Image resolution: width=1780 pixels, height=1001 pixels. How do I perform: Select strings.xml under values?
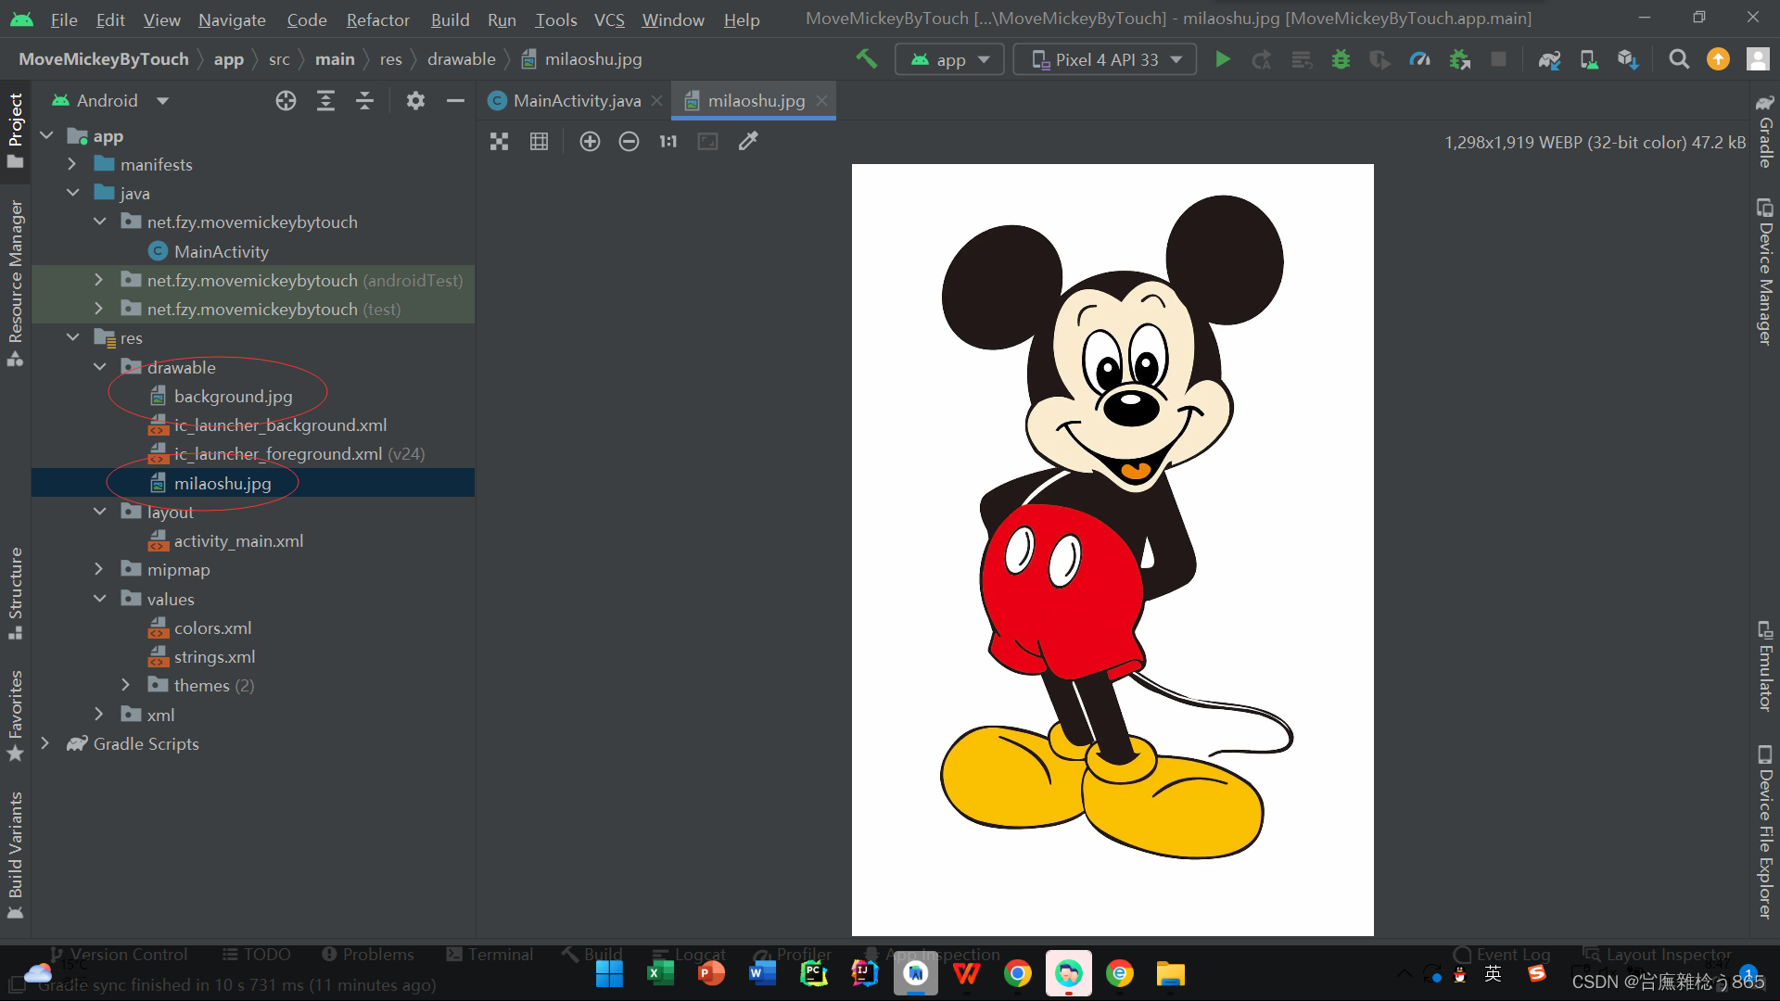[214, 657]
